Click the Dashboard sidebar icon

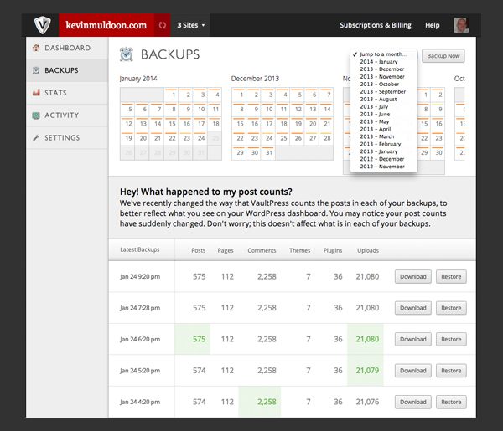[36, 49]
